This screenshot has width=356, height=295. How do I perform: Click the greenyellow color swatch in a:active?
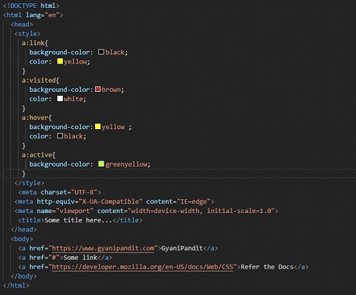[101, 164]
